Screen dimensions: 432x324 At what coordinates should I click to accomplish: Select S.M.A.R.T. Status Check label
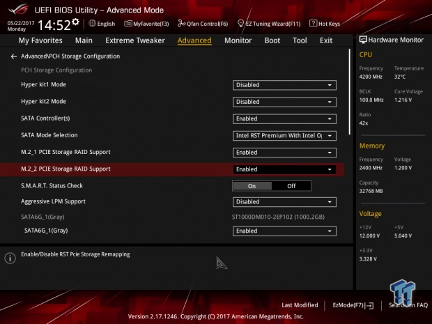coord(52,186)
